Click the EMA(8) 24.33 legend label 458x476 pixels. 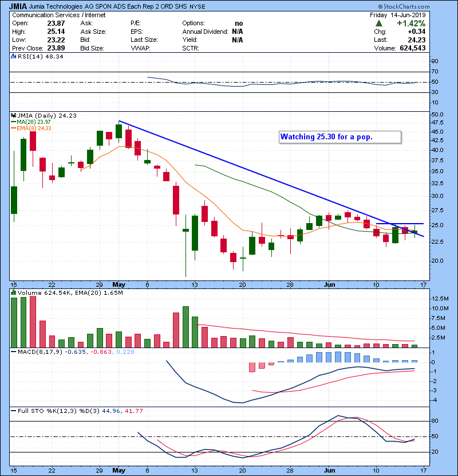[x=34, y=128]
